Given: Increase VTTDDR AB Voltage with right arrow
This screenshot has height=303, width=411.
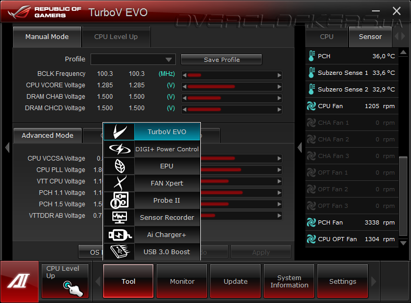Looking at the screenshot, I should click(279, 216).
